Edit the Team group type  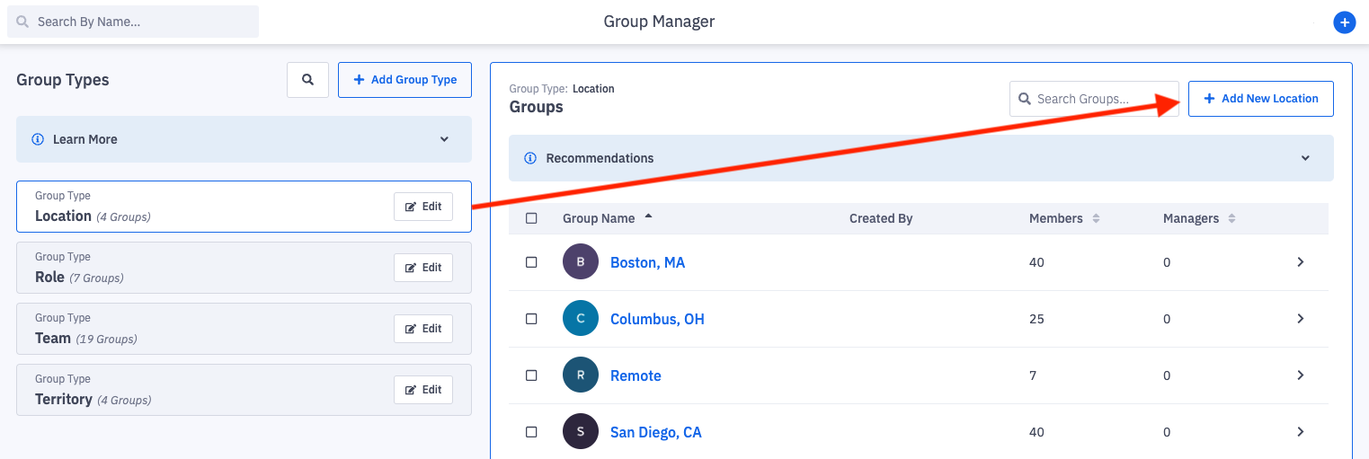[423, 329]
